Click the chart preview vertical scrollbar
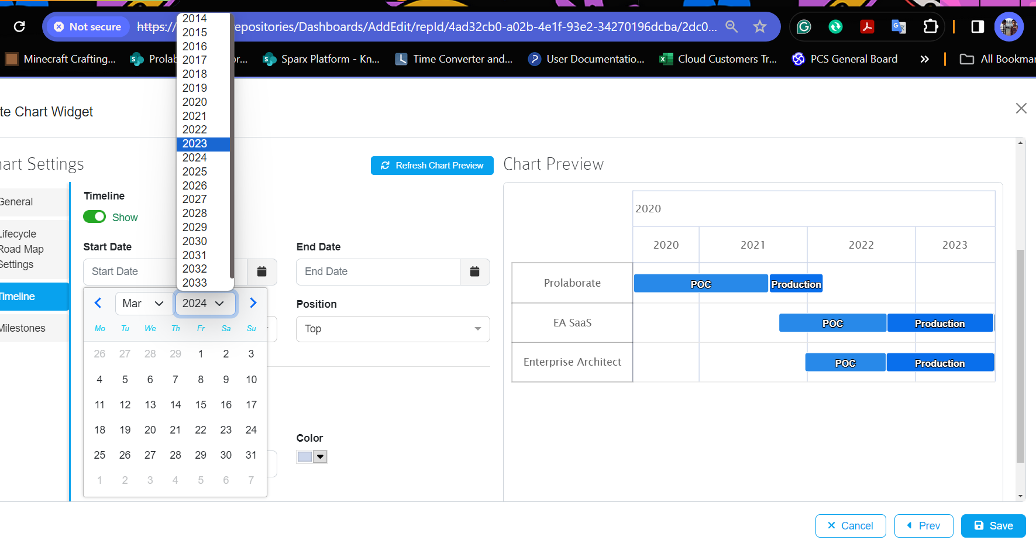1036x547 pixels. tap(1020, 356)
